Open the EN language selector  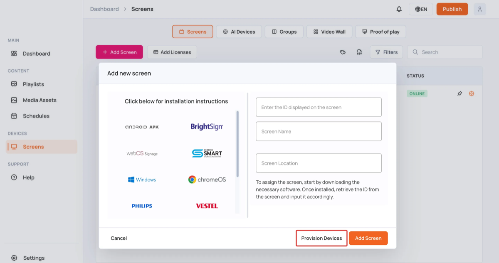tap(421, 9)
